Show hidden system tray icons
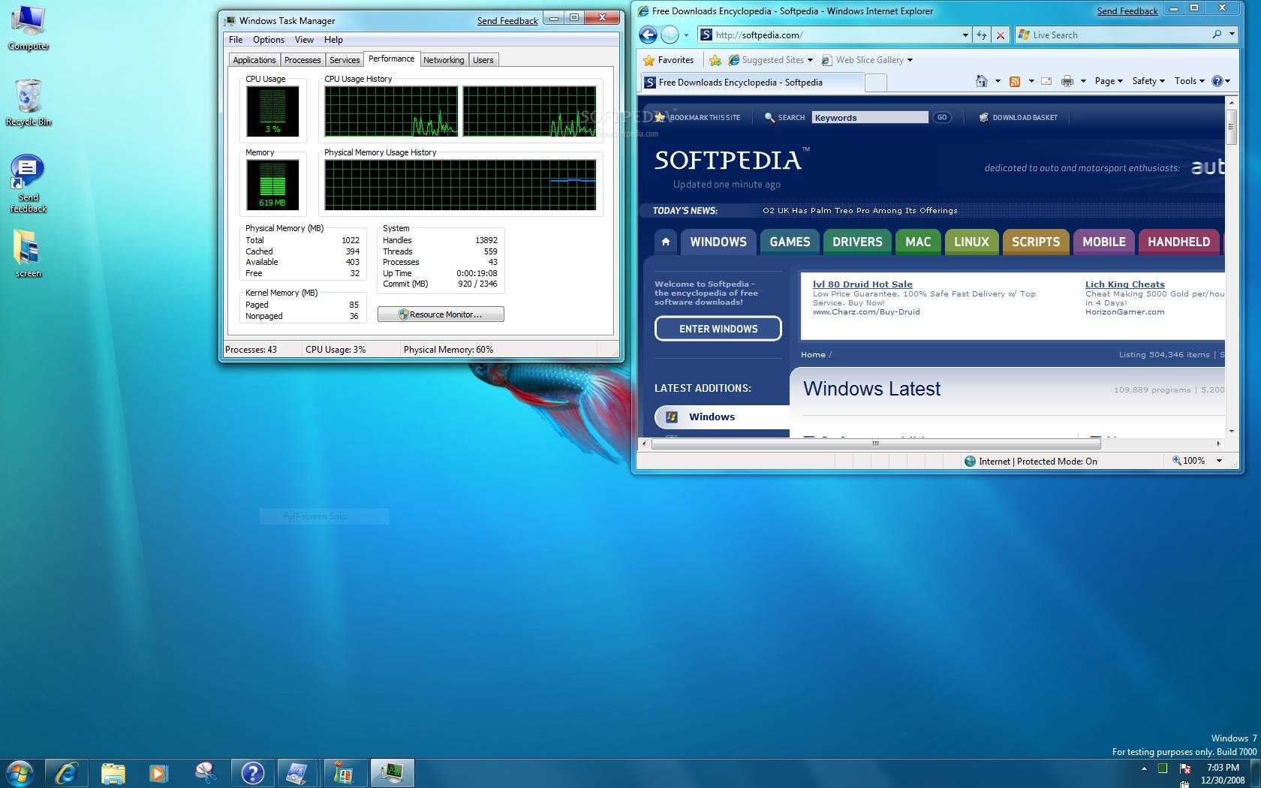This screenshot has width=1261, height=788. click(1144, 768)
